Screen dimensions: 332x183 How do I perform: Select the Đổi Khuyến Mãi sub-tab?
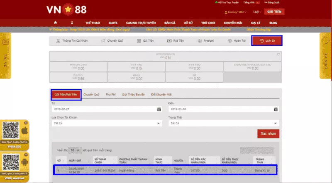(161, 95)
